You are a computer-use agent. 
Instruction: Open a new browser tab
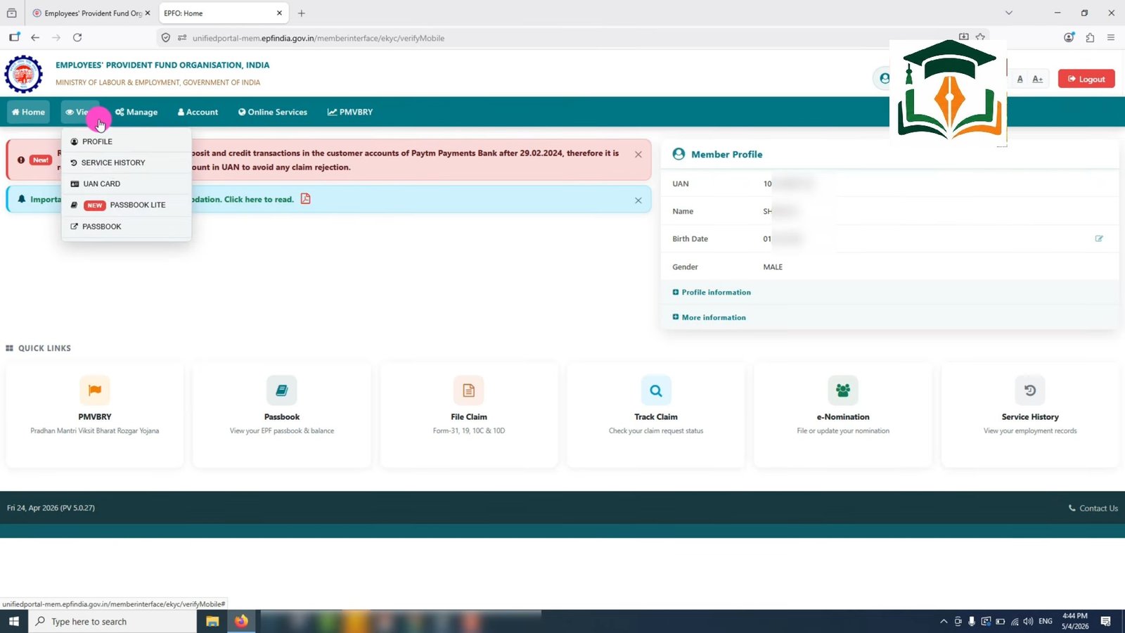[x=302, y=13]
